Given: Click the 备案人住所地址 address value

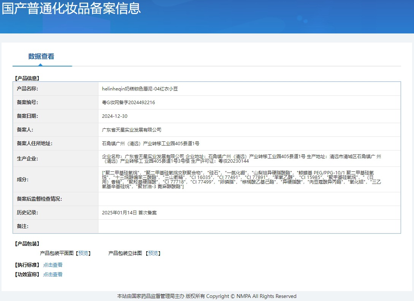Looking at the screenshot, I should click(x=151, y=144).
